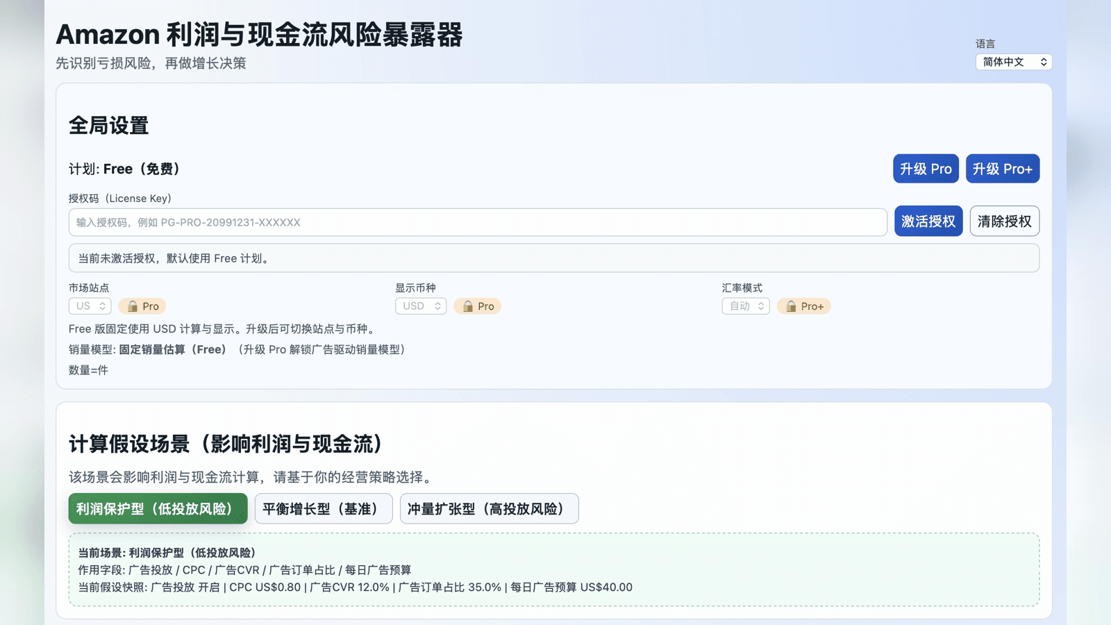The width and height of the screenshot is (1111, 625).
Task: Switch to 平衡增长型（基准）scenario
Action: 323,508
